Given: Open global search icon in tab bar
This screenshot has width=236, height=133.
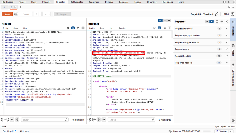Looking at the screenshot, I should coord(229,7).
